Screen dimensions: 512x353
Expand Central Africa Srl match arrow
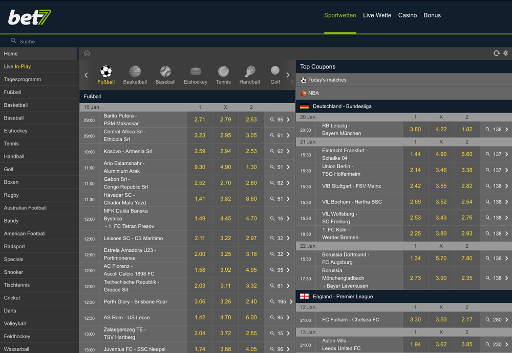(288, 135)
